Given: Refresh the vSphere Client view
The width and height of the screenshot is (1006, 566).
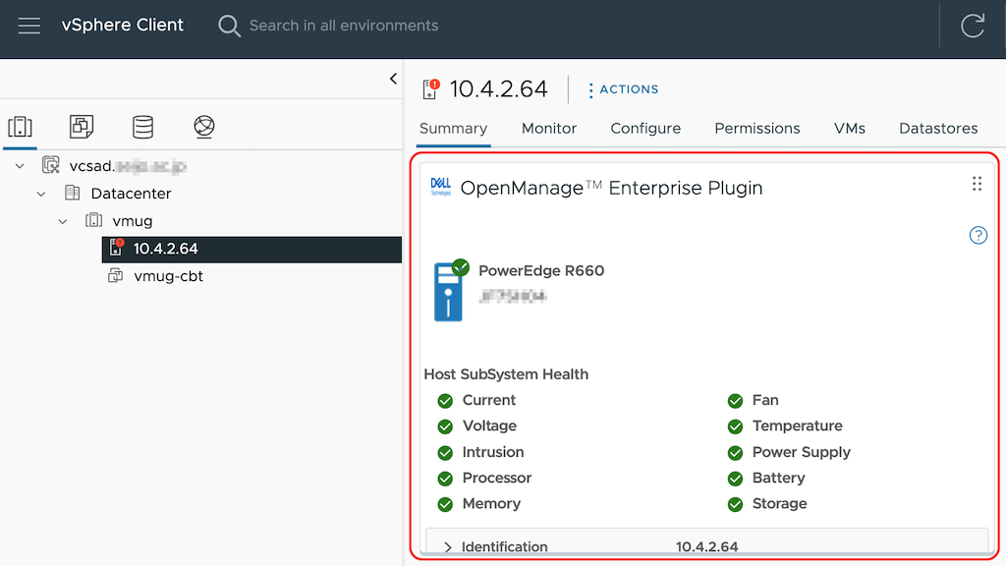Looking at the screenshot, I should [973, 26].
